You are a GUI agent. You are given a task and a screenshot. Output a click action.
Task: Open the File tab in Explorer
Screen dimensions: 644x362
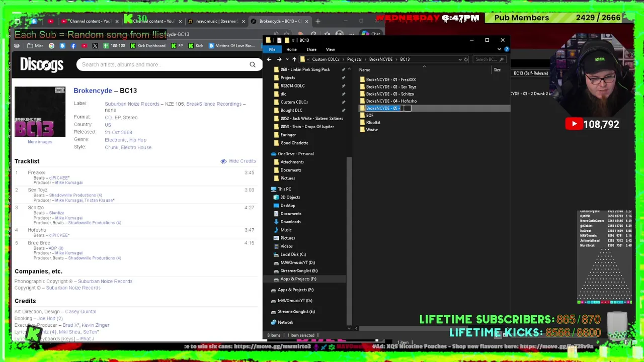pos(272,49)
